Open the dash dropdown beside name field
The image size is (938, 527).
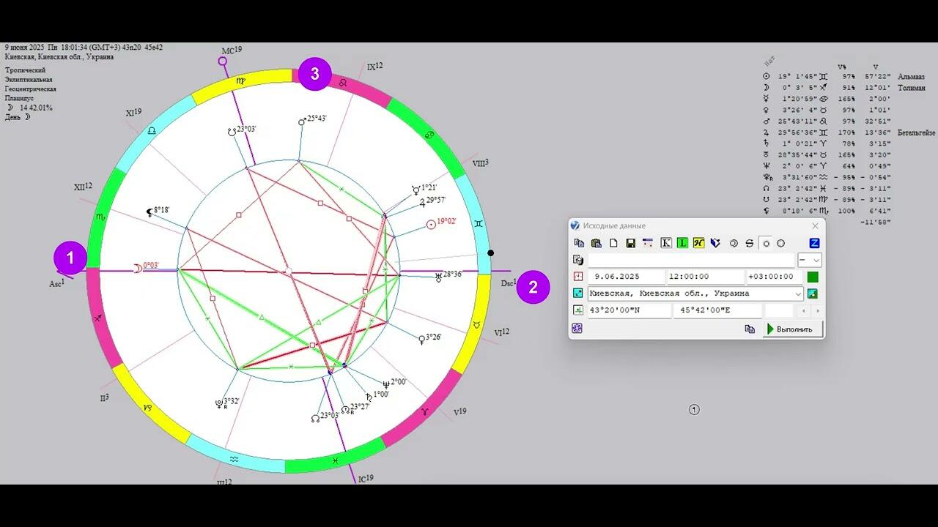click(x=809, y=260)
